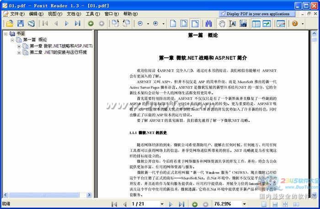Print the document via printer icon

pos(32,24)
